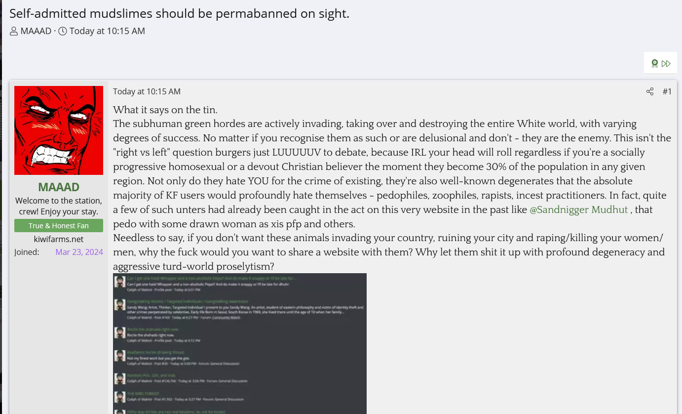This screenshot has height=414, width=682.
Task: Open the #1 post permalink
Action: tap(667, 91)
